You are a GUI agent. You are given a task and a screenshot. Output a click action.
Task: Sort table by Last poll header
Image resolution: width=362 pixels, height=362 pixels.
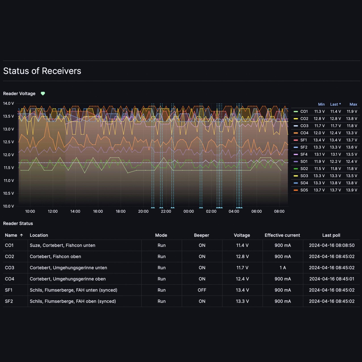click(x=331, y=235)
